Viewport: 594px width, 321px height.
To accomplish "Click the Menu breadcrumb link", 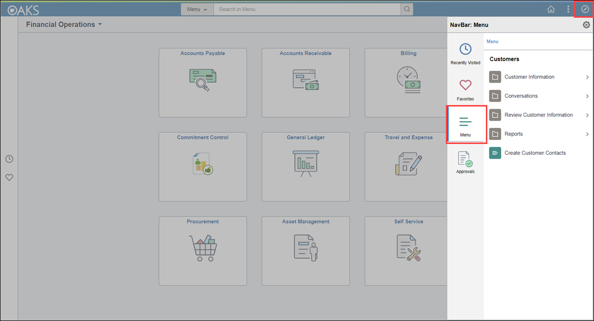I will coord(492,41).
